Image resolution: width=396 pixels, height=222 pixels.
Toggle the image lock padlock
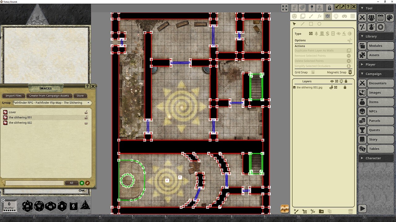(329, 8)
